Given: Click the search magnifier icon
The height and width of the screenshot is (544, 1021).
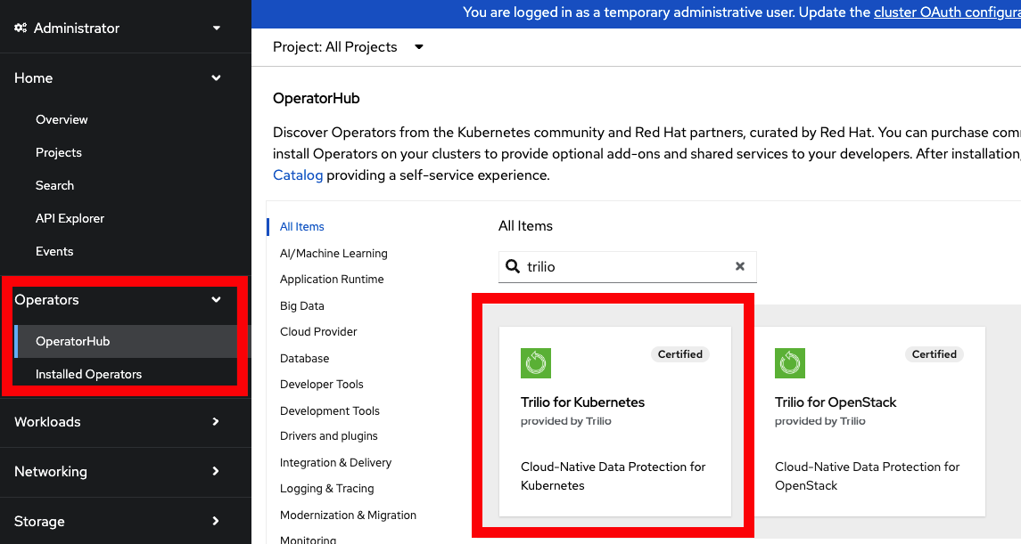Looking at the screenshot, I should (x=513, y=266).
